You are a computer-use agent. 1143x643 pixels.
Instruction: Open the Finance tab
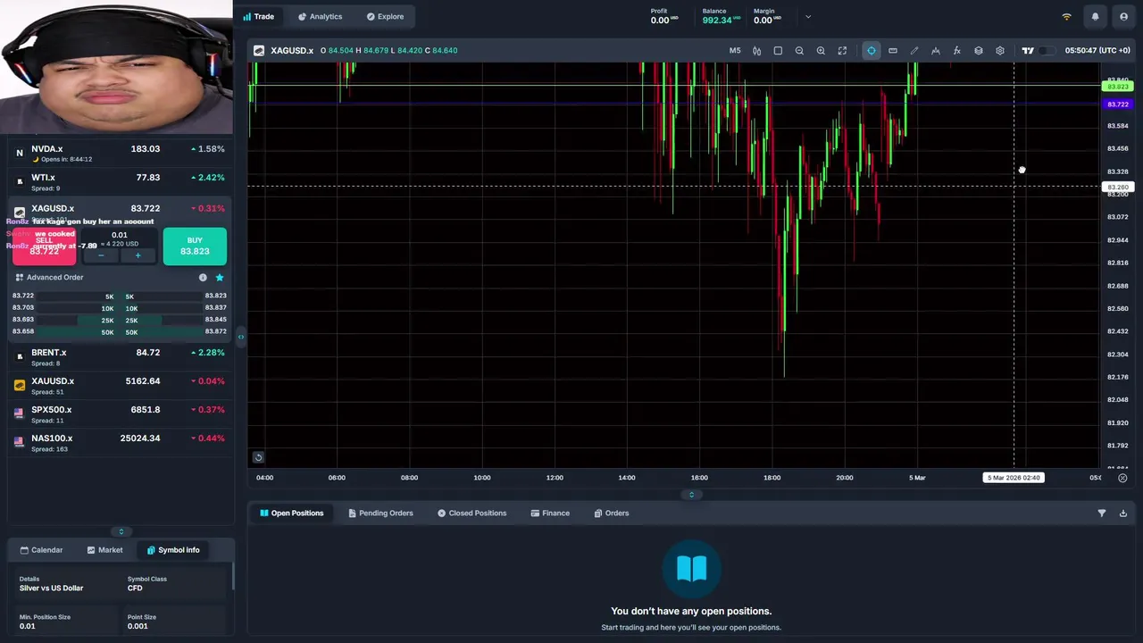tap(550, 514)
